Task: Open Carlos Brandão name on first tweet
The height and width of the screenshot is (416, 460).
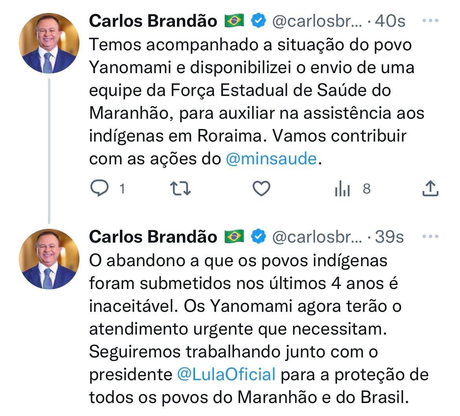Action: [153, 21]
